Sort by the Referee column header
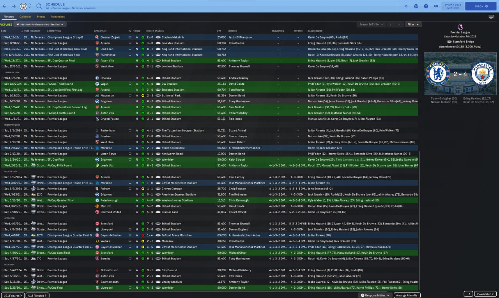The height and width of the screenshot is (298, 499). [x=233, y=31]
